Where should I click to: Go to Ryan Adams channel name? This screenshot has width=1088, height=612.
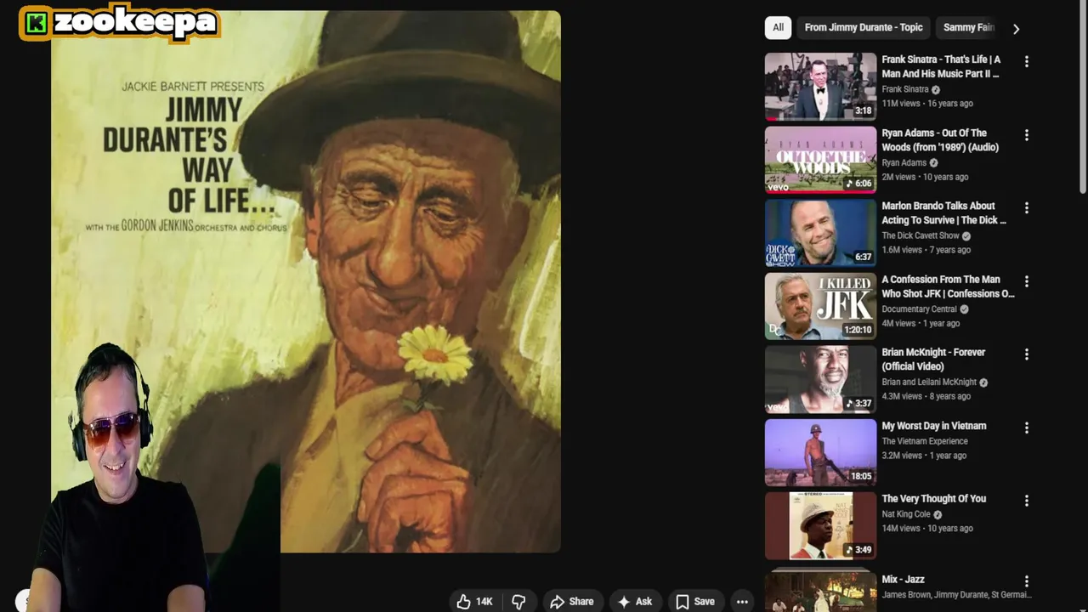[904, 163]
